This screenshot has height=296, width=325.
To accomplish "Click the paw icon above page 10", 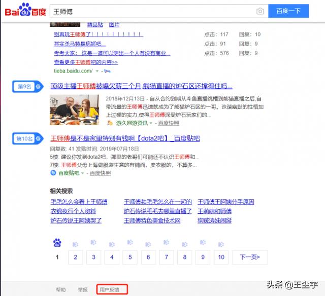I will (221, 243).
